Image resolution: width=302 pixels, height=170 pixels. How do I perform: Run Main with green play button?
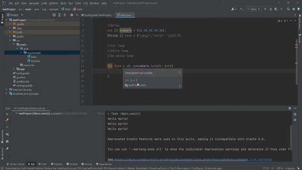click(265, 9)
